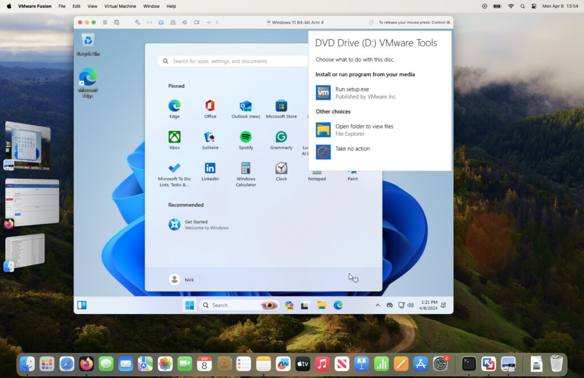This screenshot has width=584, height=378.
Task: Open Grammarly pinned app
Action: point(281,140)
